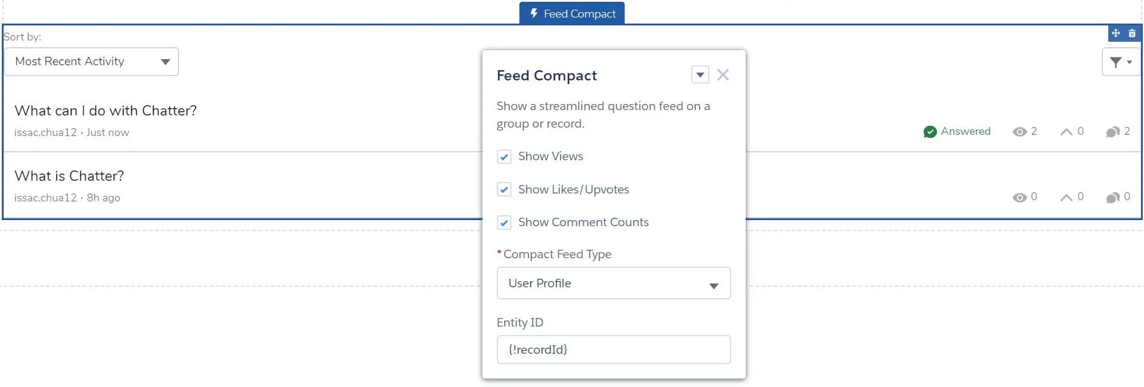Click the move component icon
This screenshot has width=1144, height=387.
click(1116, 33)
